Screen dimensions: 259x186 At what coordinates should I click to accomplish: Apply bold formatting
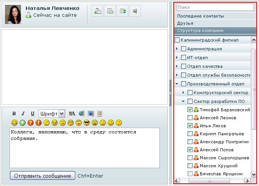point(14,114)
